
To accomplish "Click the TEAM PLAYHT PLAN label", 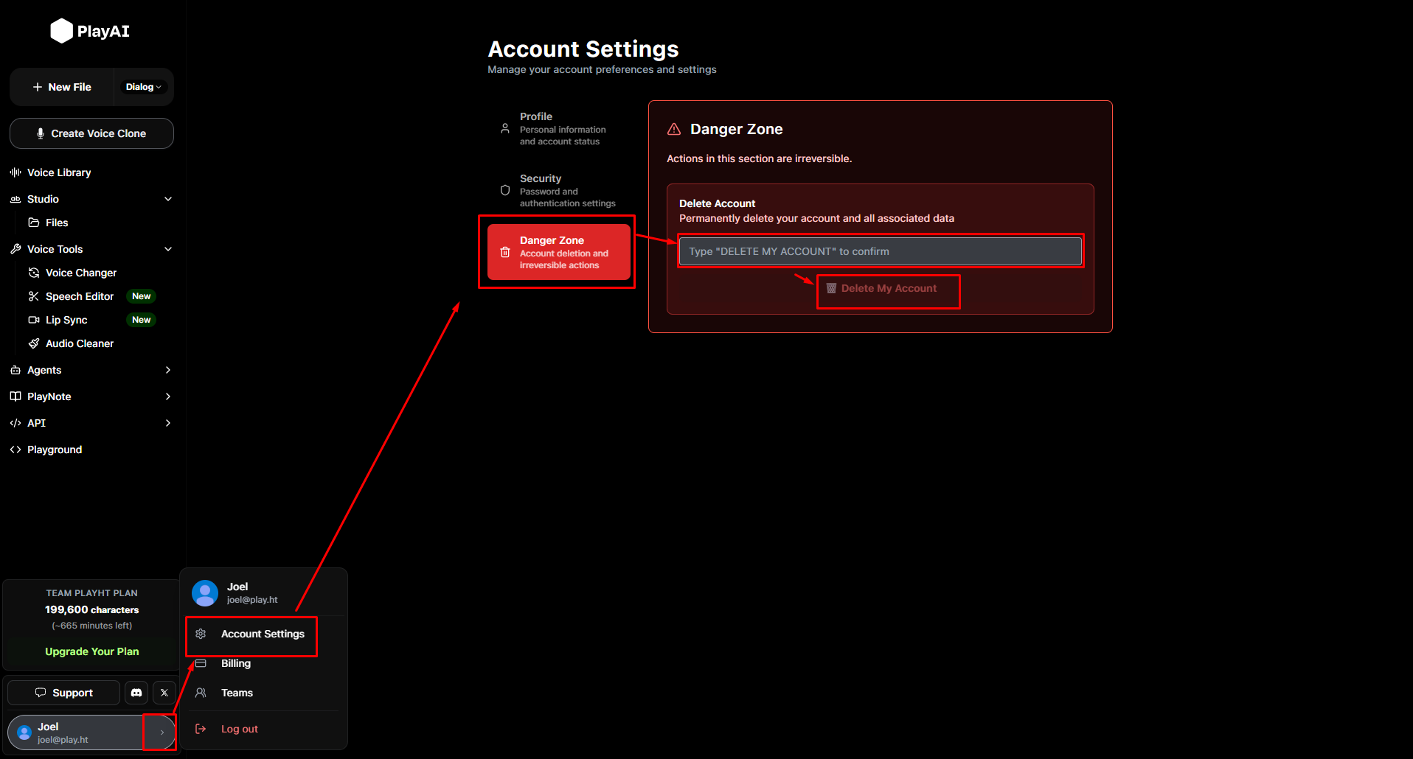I will 92,593.
